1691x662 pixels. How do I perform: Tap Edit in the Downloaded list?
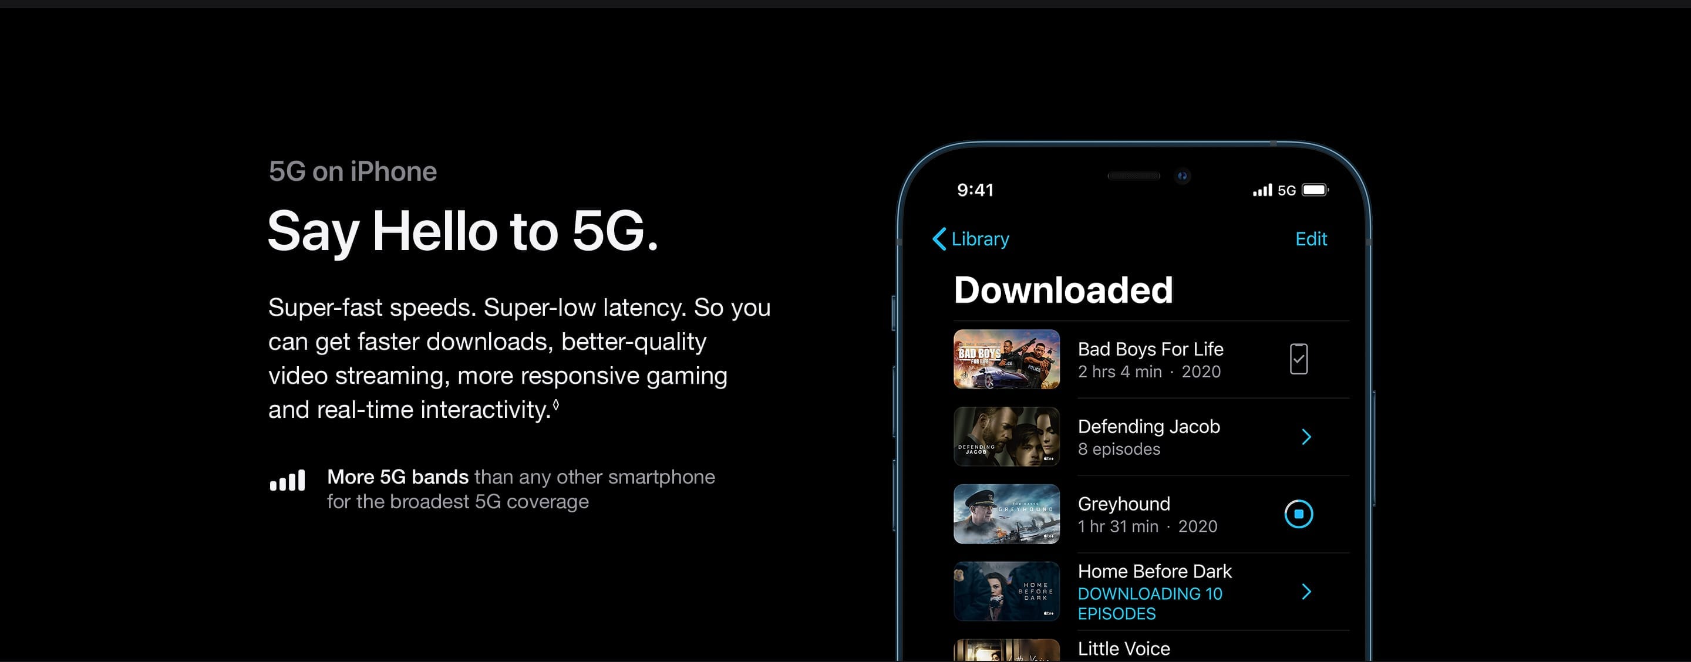coord(1311,239)
